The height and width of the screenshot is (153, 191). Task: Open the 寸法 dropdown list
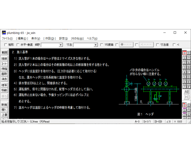click(95, 45)
